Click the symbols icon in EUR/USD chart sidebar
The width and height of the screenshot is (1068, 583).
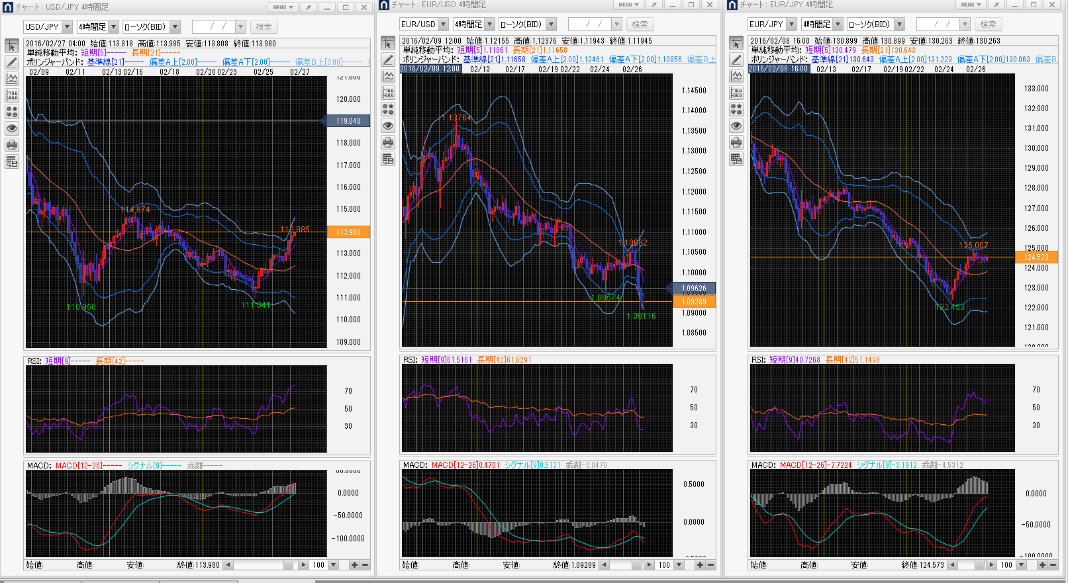click(388, 109)
